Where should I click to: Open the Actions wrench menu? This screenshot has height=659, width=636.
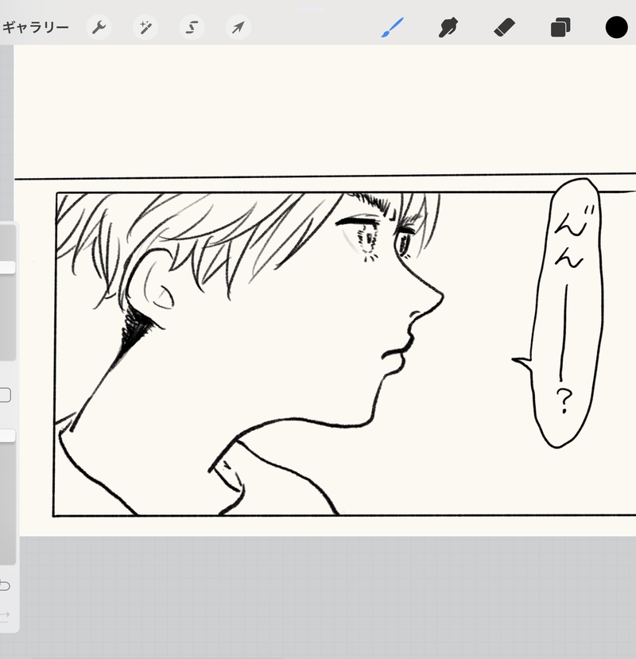click(99, 28)
